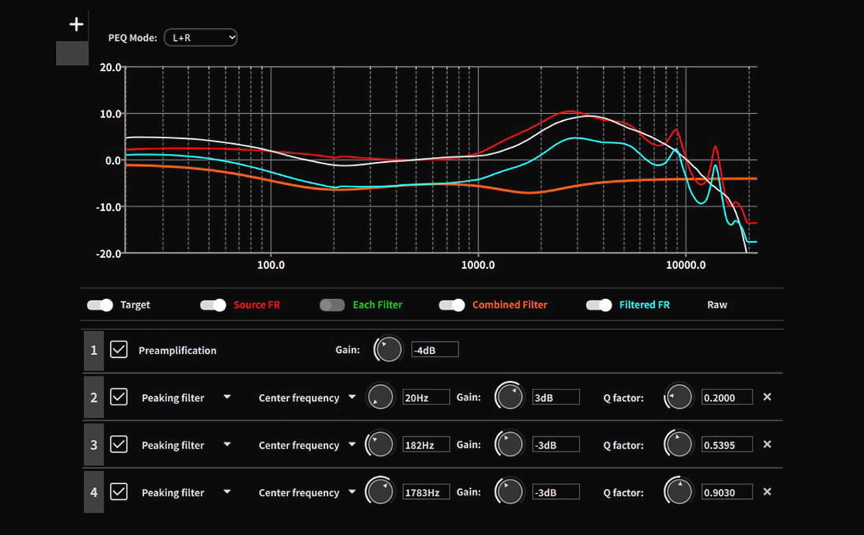Uncheck the Preamplification checkbox
The height and width of the screenshot is (535, 864).
[x=119, y=350]
